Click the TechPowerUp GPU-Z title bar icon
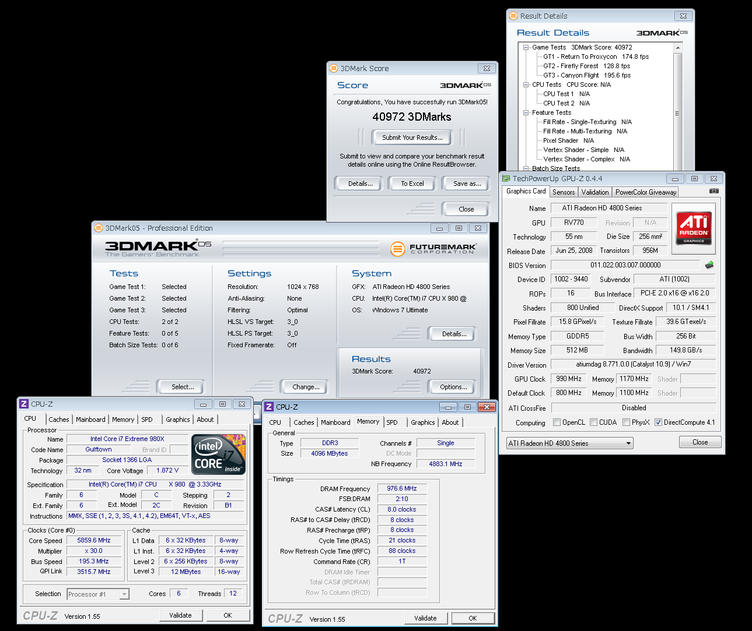The image size is (752, 631). (506, 178)
